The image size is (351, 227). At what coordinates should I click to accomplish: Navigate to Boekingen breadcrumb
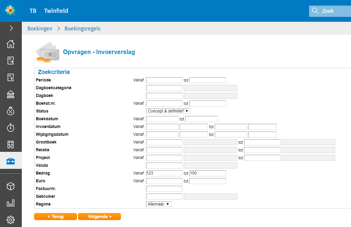40,29
